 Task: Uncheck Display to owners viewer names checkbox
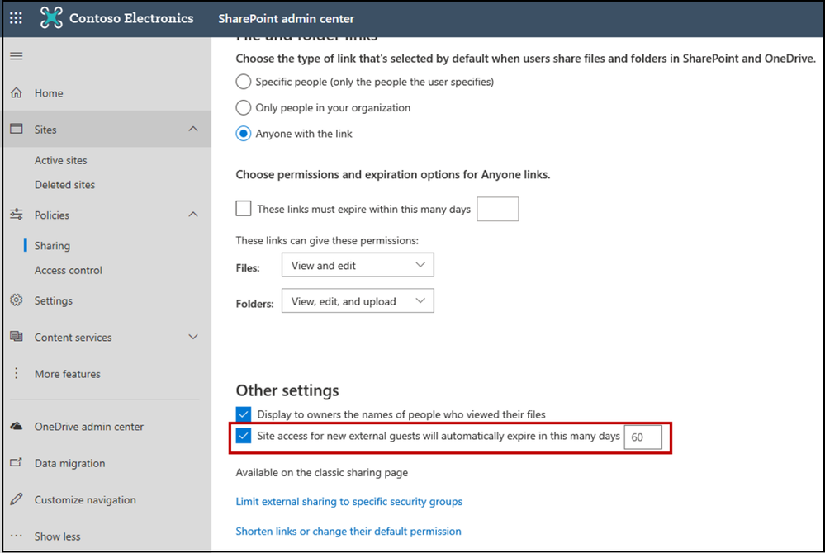(x=244, y=414)
